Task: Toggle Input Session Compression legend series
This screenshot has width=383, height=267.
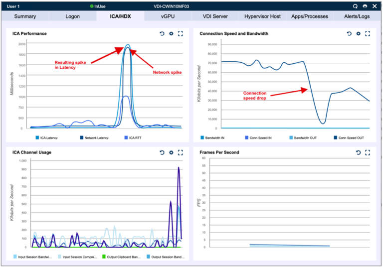Action: point(77,257)
